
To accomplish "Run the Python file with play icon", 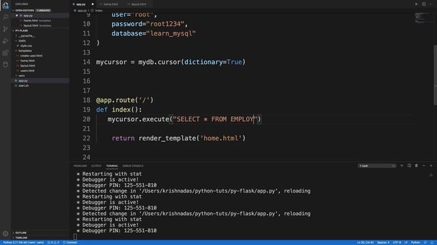I will pos(417,4).
